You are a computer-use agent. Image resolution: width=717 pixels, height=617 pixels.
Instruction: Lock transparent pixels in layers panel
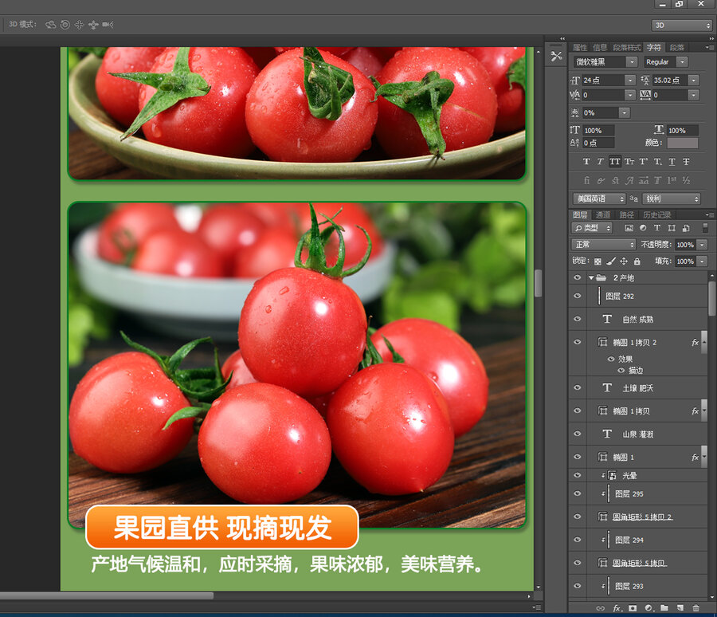click(x=597, y=261)
